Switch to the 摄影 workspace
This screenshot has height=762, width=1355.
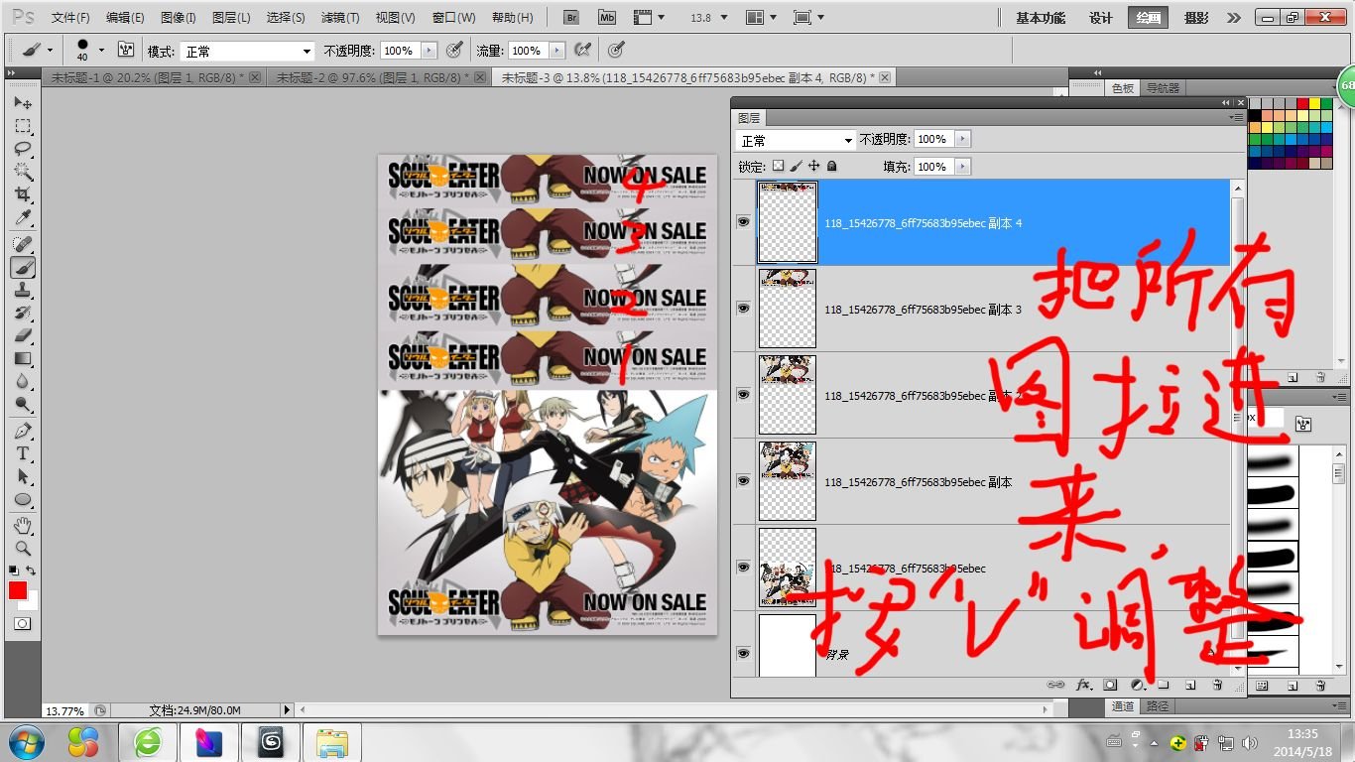[x=1195, y=18]
